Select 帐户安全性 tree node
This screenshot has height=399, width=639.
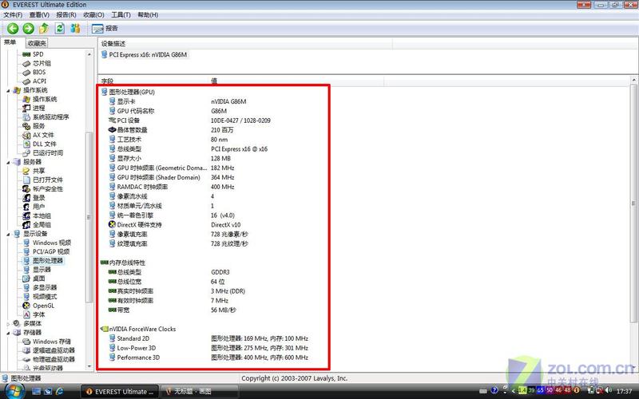click(x=48, y=189)
